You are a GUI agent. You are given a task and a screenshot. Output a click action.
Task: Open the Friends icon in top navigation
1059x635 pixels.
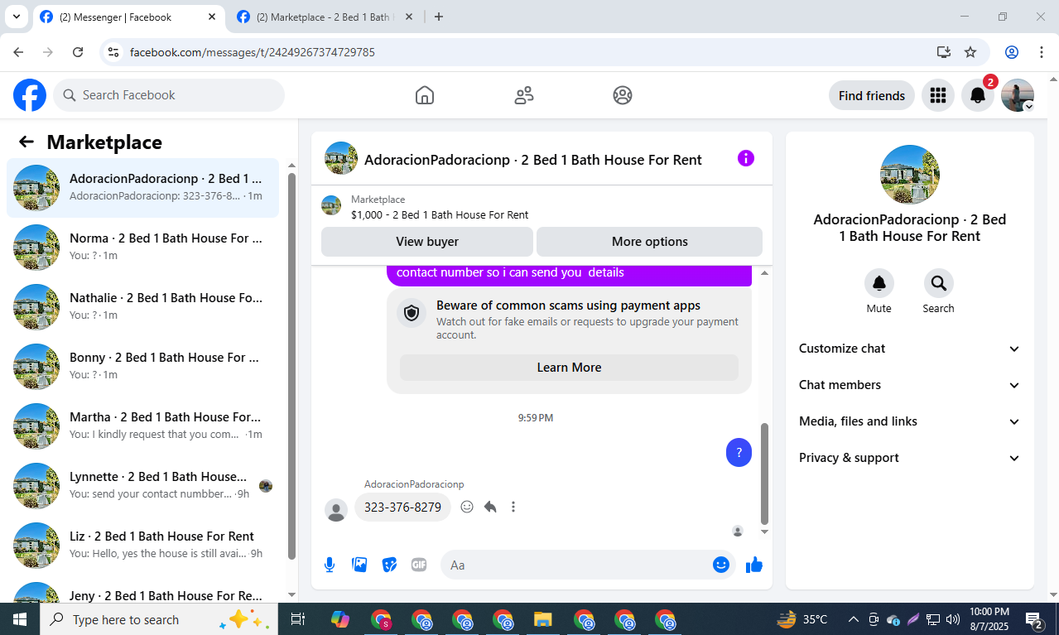(523, 95)
